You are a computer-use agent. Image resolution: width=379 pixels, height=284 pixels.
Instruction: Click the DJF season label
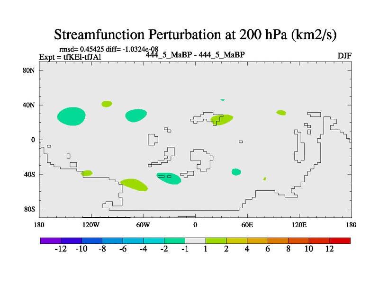(344, 56)
